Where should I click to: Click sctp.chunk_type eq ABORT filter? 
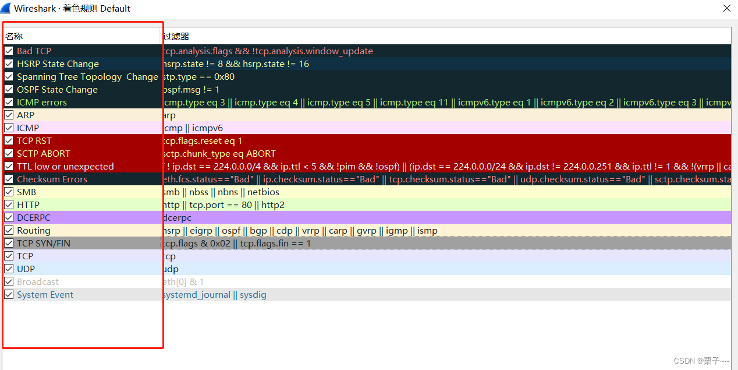click(219, 154)
